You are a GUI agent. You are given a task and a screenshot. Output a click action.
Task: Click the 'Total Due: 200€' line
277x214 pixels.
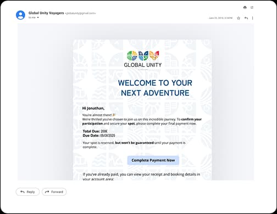pos(95,131)
